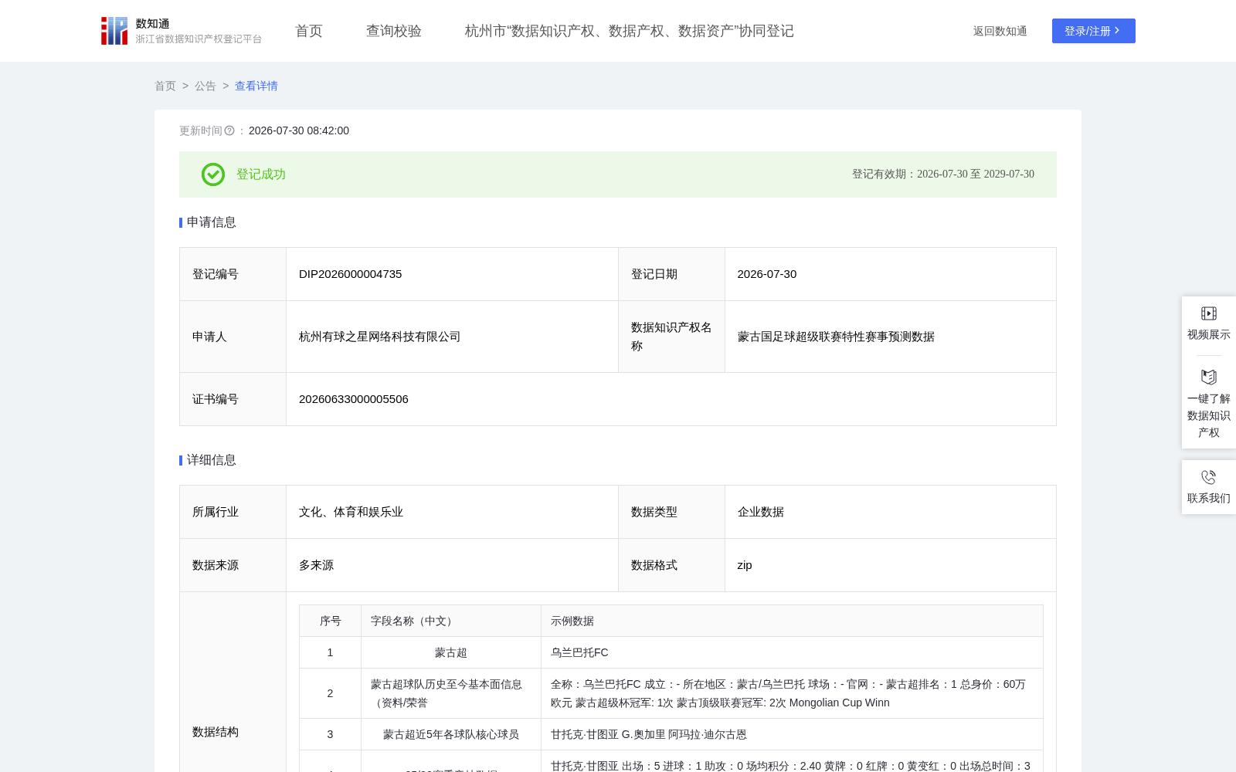Click the green 登记成功 checkmark icon
1236x772 pixels.
click(213, 174)
